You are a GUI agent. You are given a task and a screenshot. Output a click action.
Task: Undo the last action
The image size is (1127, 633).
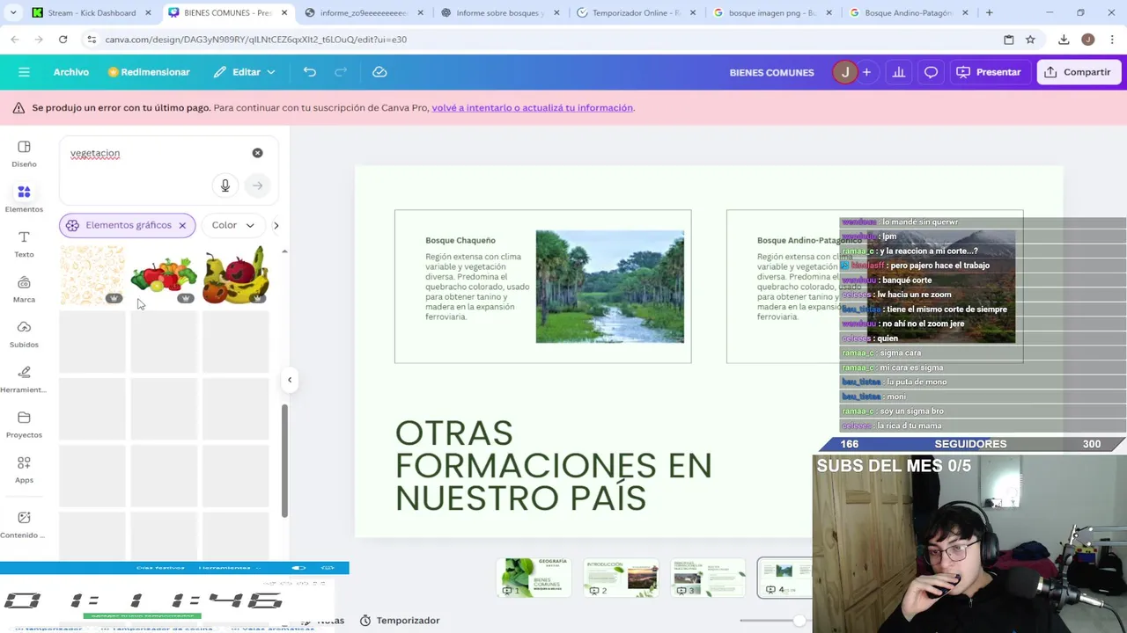point(310,72)
